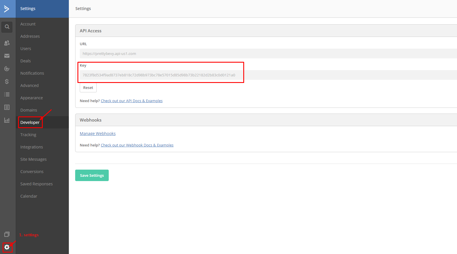Click the settings gear icon
457x254 pixels.
point(7,247)
